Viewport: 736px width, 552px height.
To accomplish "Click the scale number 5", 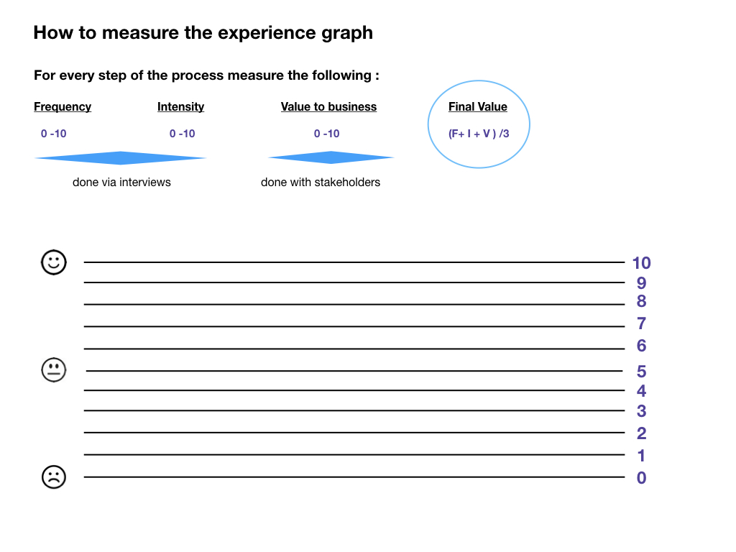I will tap(641, 372).
